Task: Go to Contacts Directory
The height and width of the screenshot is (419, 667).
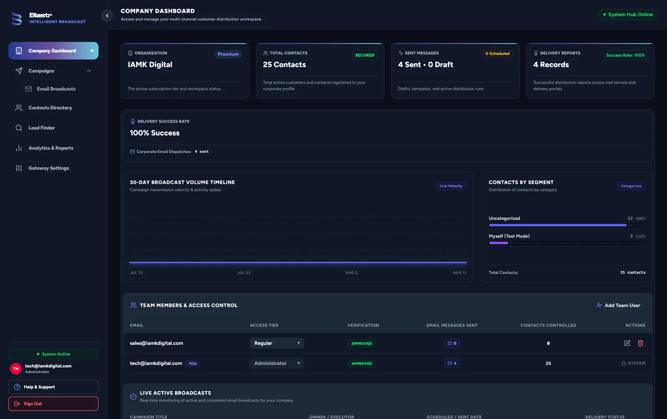Action: [x=53, y=108]
